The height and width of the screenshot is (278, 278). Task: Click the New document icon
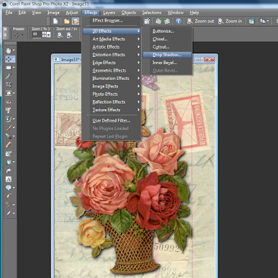[56, 22]
